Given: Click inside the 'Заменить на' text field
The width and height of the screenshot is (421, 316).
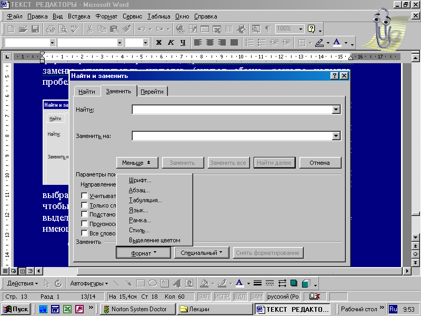Looking at the screenshot, I should point(232,136).
